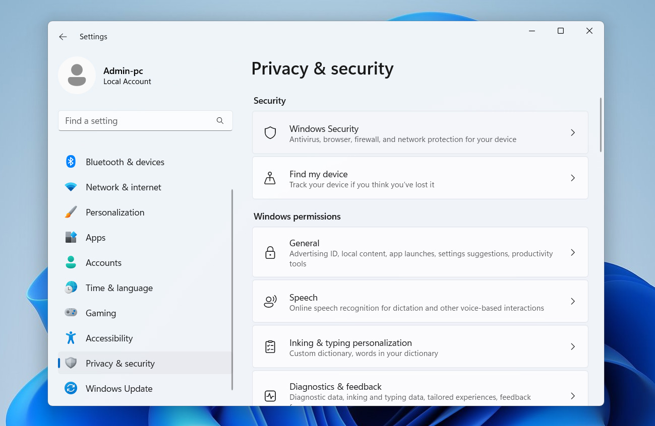Image resolution: width=655 pixels, height=426 pixels.
Task: Click the back arrow icon
Action: point(63,37)
